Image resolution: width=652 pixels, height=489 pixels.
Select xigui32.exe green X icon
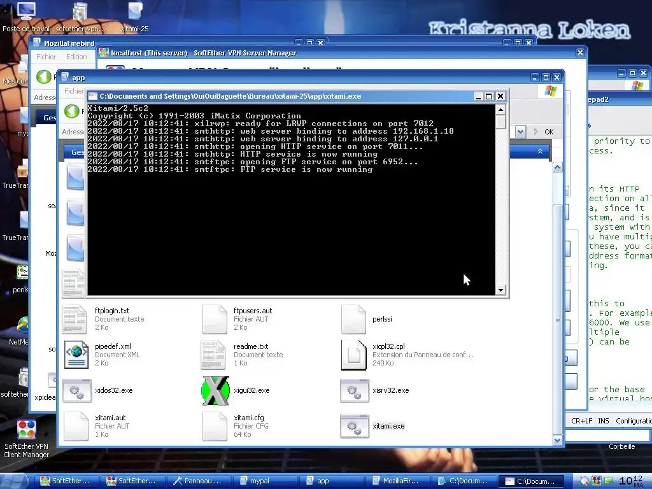[x=215, y=391]
